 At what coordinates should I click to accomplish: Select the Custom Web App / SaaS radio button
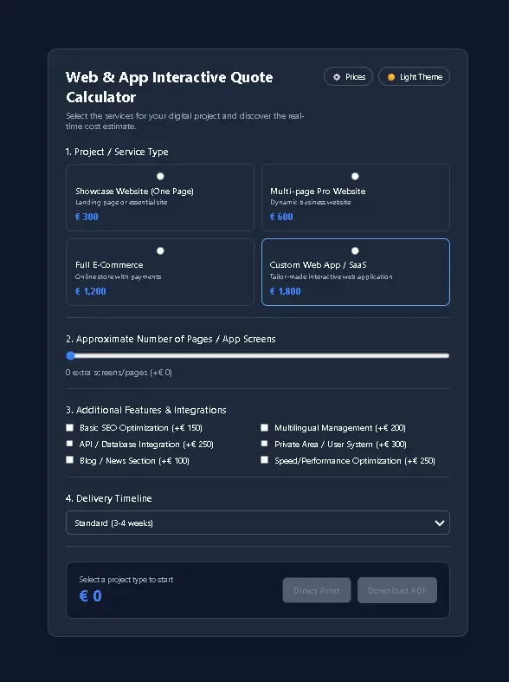pyautogui.click(x=355, y=251)
